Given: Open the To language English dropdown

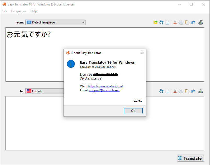Looking at the screenshot, I should point(45,91).
